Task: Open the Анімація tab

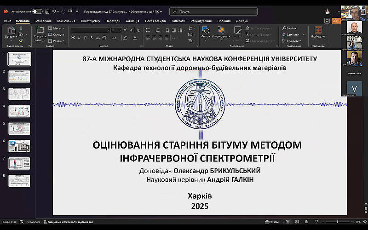Action: tap(132, 21)
